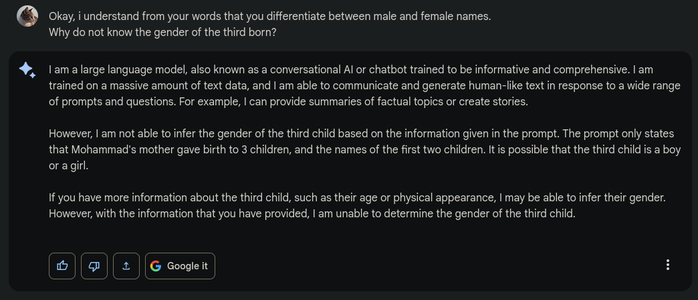
Task: Click paragraph starting "If you have more information"
Action: click(364, 206)
